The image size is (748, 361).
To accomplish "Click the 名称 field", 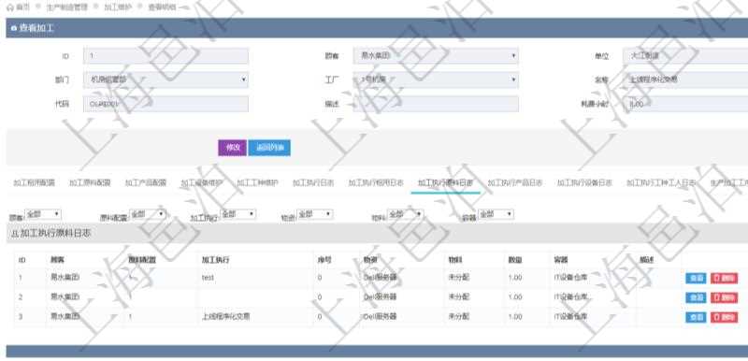I will click(685, 79).
